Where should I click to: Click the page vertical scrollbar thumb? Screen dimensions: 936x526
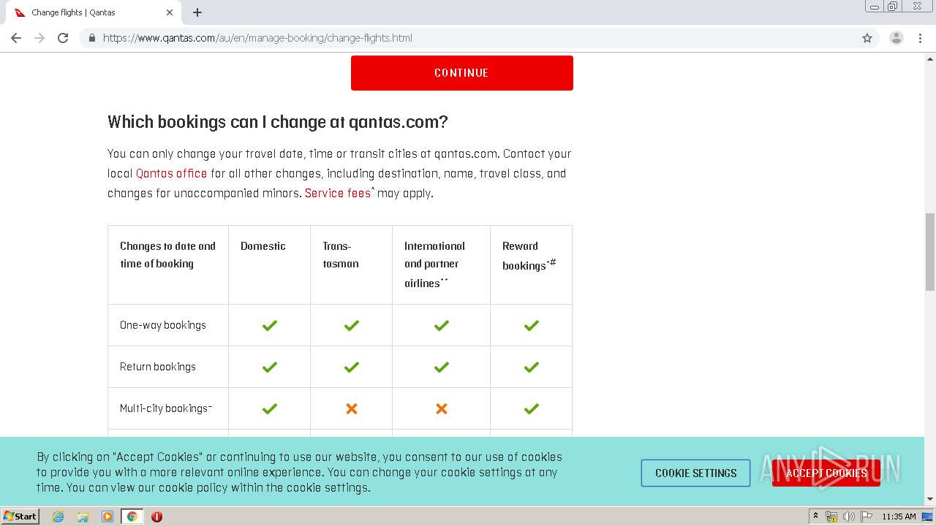coord(930,251)
